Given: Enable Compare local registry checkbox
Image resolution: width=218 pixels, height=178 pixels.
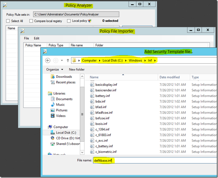Looking at the screenshot, I should click(31, 21).
